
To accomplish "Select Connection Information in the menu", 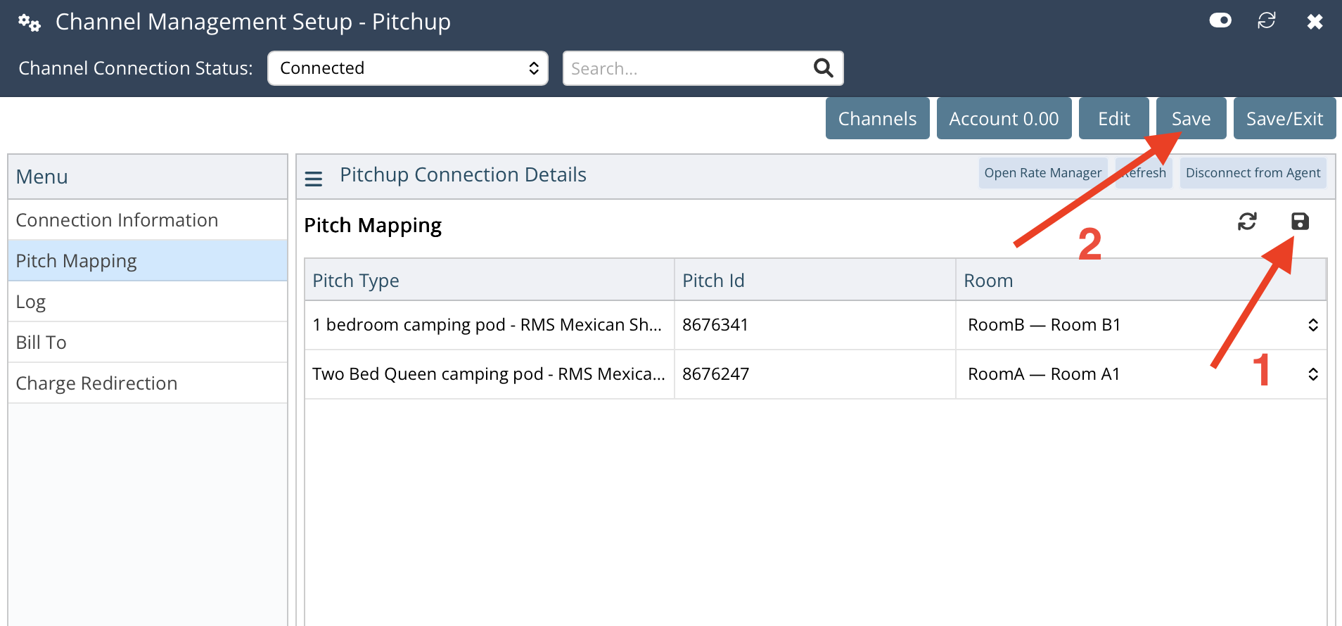I will [x=148, y=220].
